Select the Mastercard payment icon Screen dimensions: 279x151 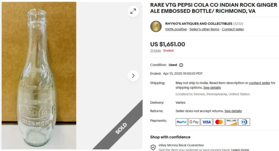click(x=219, y=122)
